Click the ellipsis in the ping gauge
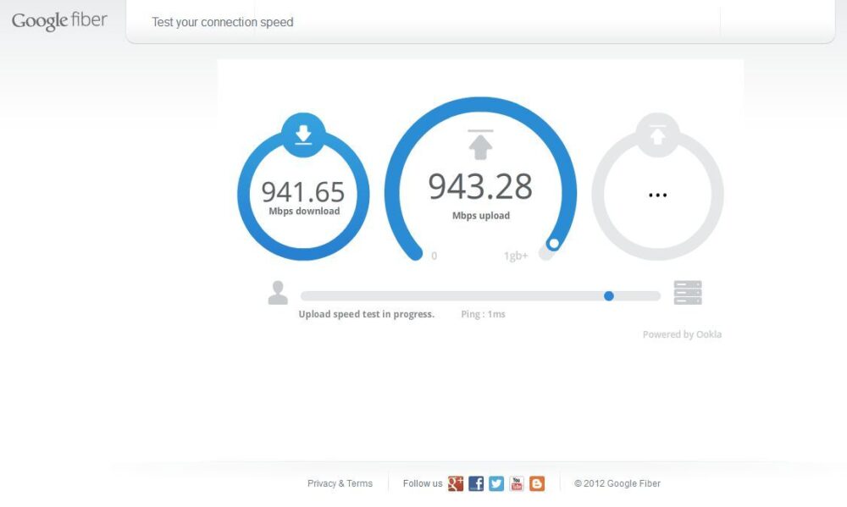The height and width of the screenshot is (507, 847). 657,193
